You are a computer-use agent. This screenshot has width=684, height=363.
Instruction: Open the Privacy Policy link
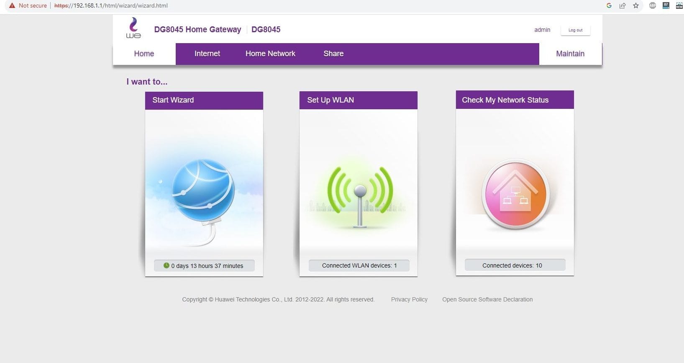[x=409, y=299]
